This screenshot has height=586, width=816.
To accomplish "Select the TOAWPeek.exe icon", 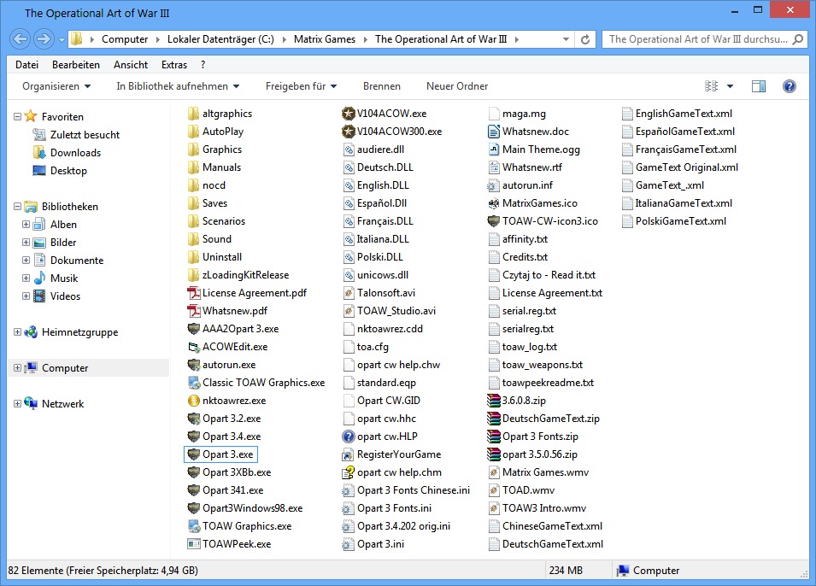I will click(194, 544).
